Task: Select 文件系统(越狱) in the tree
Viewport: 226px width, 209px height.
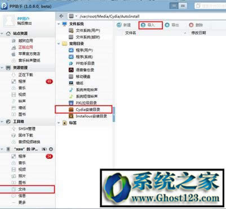Action: pos(88,37)
